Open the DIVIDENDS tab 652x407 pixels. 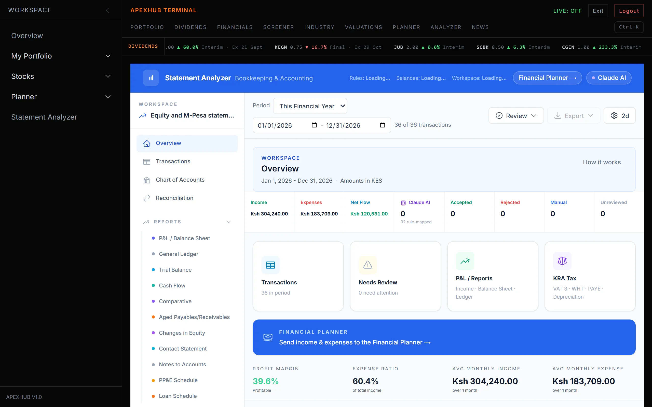tap(191, 27)
